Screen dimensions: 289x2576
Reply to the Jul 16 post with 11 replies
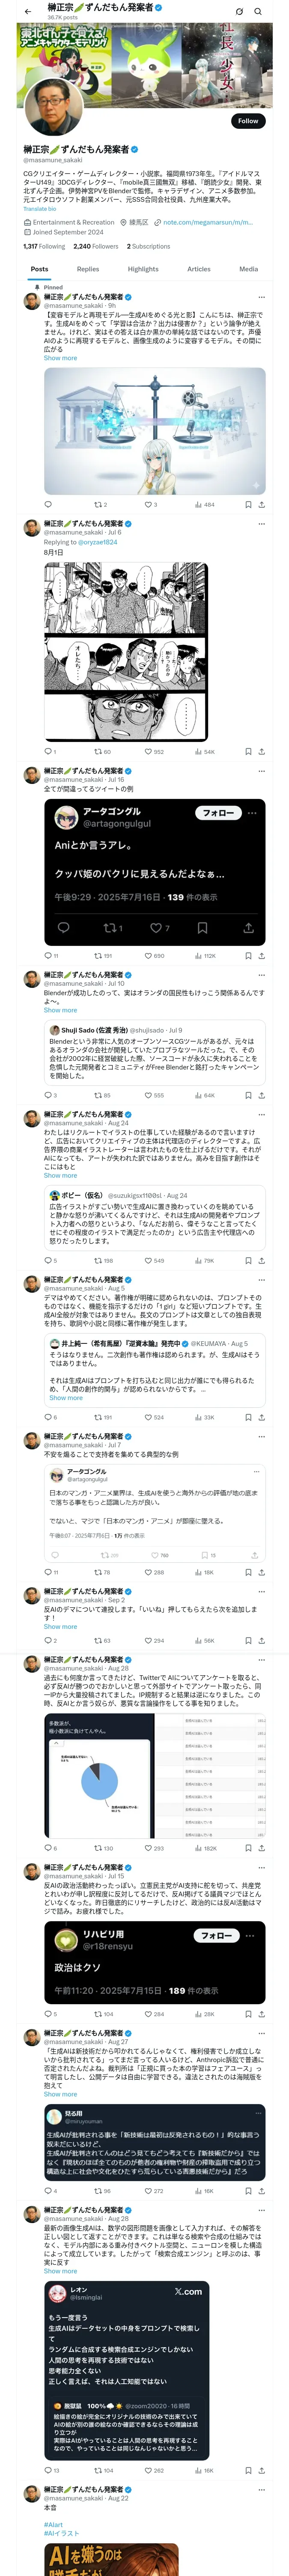point(47,955)
